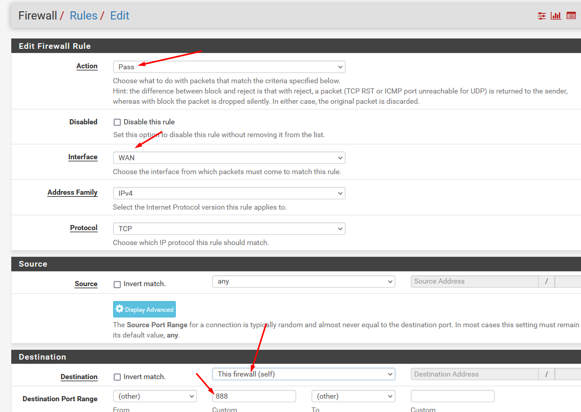The image size is (581, 412).
Task: Click the empty To custom port field
Action: pyautogui.click(x=452, y=396)
